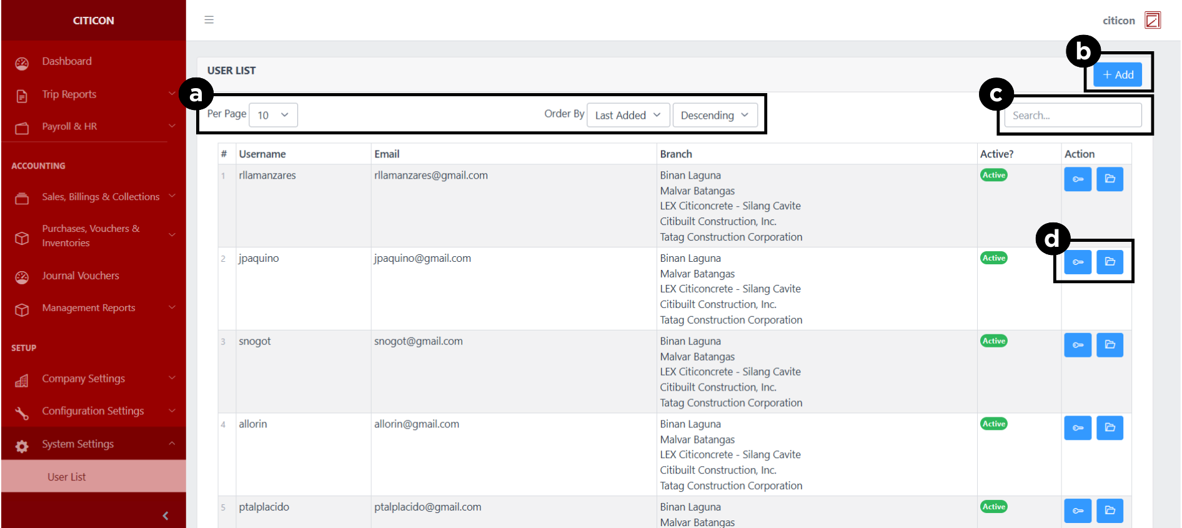Image resolution: width=1182 pixels, height=528 pixels.
Task: Collapse the System Settings chevron
Action: (172, 444)
